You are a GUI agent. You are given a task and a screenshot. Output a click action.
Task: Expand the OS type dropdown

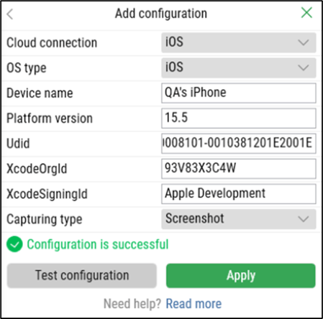[x=239, y=68]
